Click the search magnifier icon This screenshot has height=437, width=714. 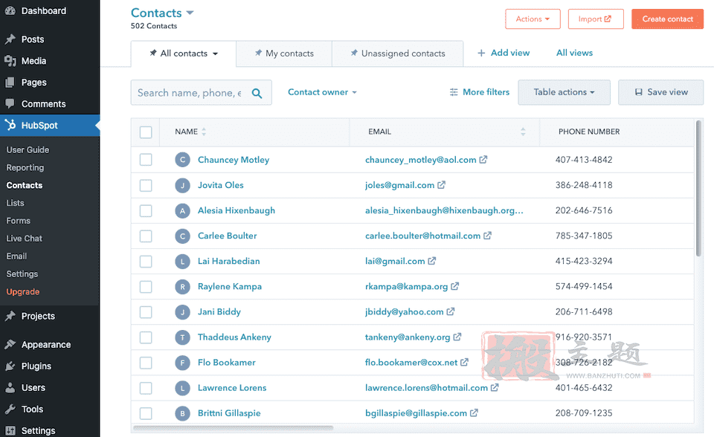coord(257,93)
